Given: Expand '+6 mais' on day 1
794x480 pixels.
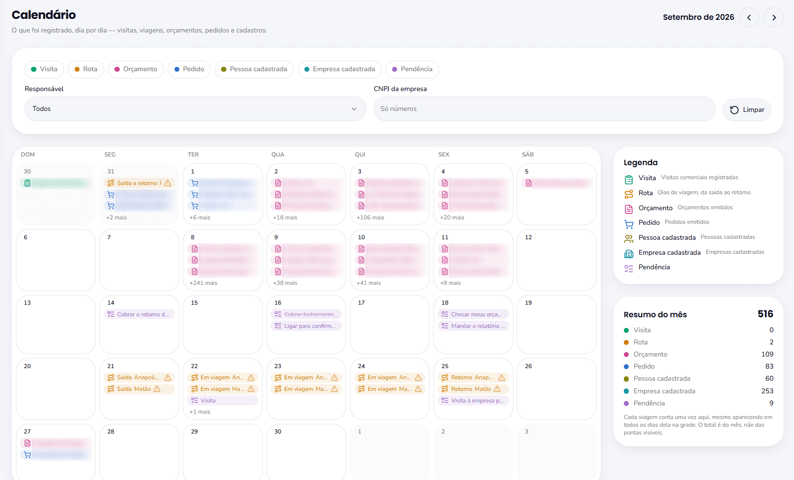Looking at the screenshot, I should pyautogui.click(x=200, y=217).
